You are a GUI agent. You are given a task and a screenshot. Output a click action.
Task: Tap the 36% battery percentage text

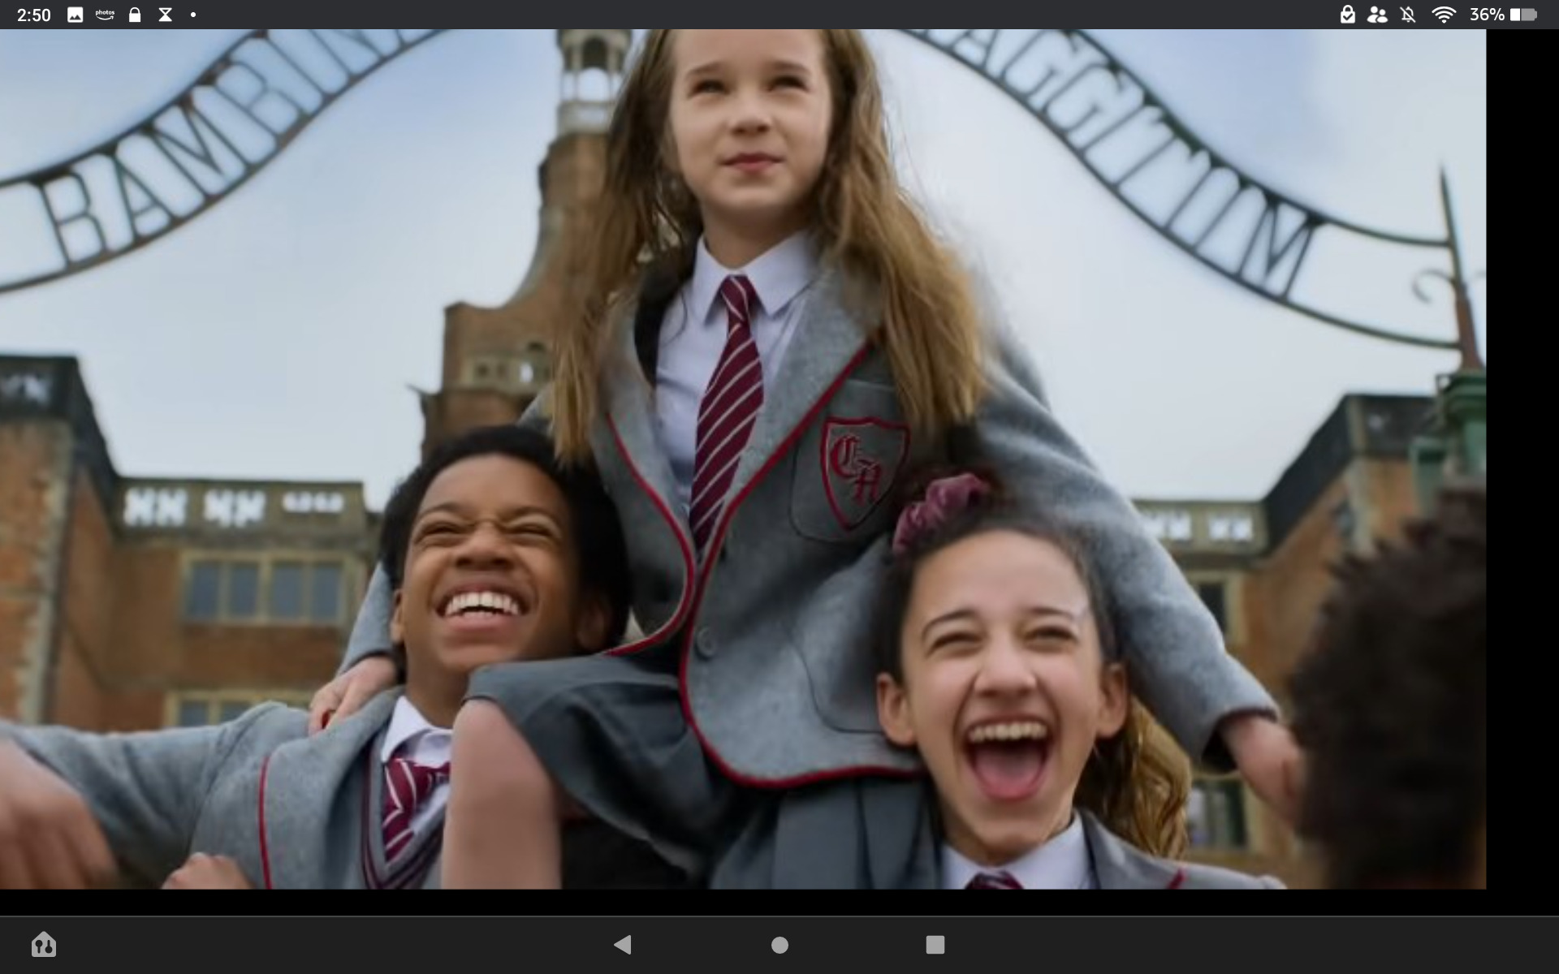(1487, 15)
